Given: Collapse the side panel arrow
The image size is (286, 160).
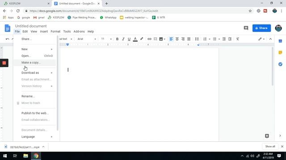Looking at the screenshot, I should click(x=280, y=136).
